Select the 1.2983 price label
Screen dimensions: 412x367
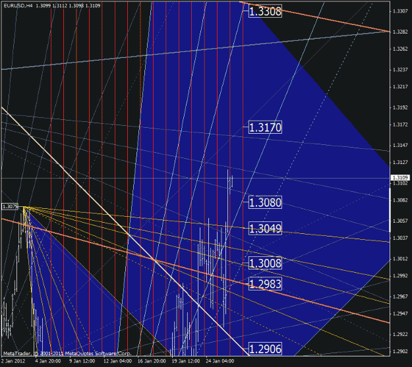click(x=265, y=284)
